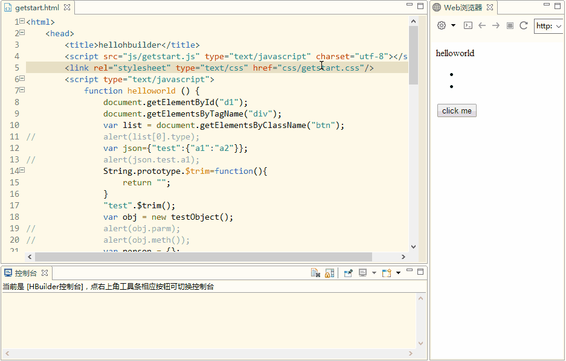Image resolution: width=566 pixels, height=361 pixels.
Task: Collapse the helloworld function on line 7
Action: pos(22,90)
